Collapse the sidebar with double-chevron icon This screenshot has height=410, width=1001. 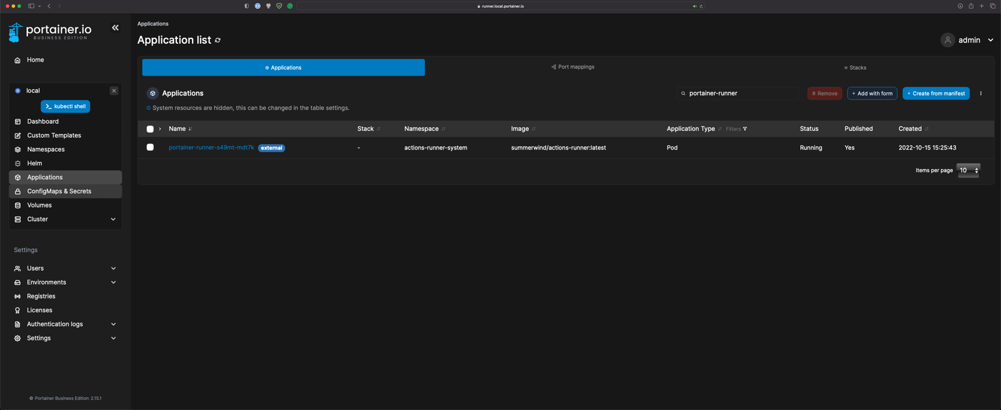click(115, 28)
